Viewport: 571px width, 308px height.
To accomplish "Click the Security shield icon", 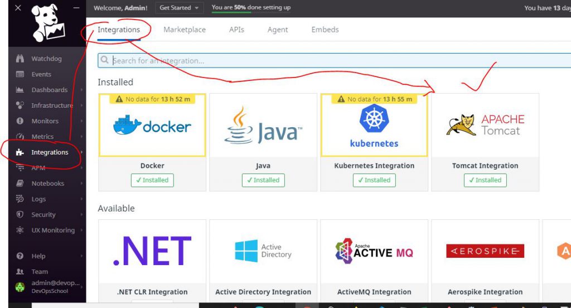I will tap(20, 215).
